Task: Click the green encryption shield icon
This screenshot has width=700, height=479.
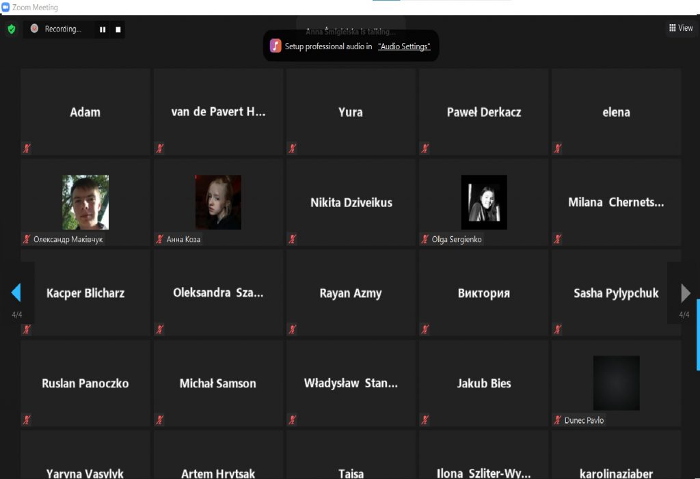Action: click(x=11, y=29)
